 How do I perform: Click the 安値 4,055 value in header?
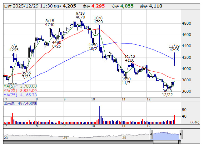click(127, 6)
